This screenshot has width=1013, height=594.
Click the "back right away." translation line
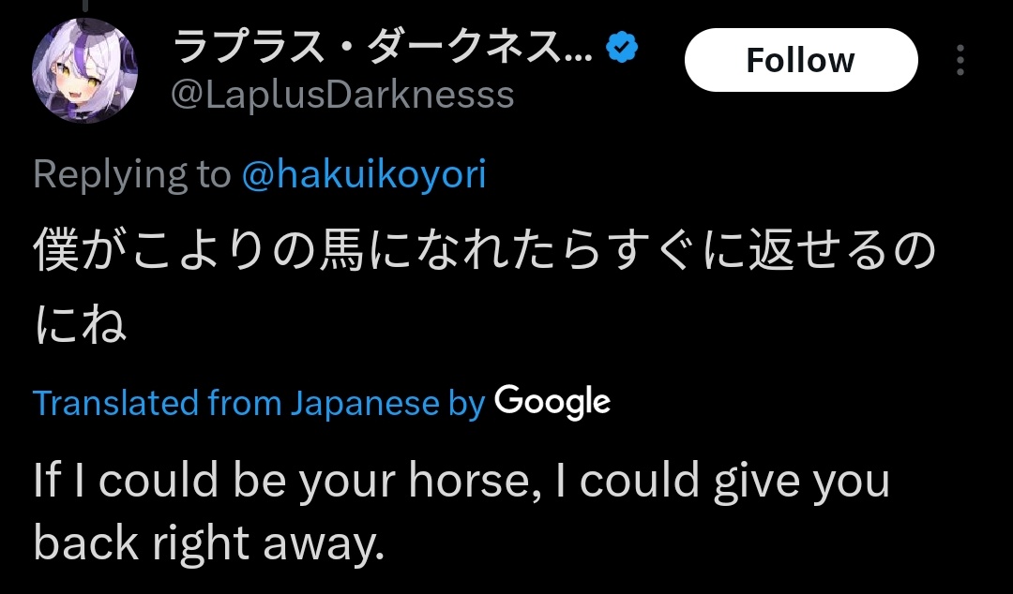pyautogui.click(x=208, y=543)
